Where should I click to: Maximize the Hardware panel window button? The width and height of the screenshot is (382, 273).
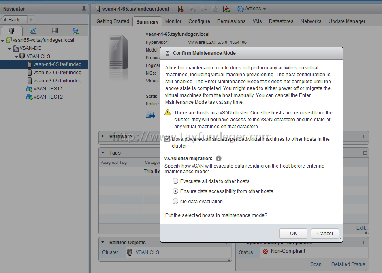pyautogui.click(x=365, y=137)
